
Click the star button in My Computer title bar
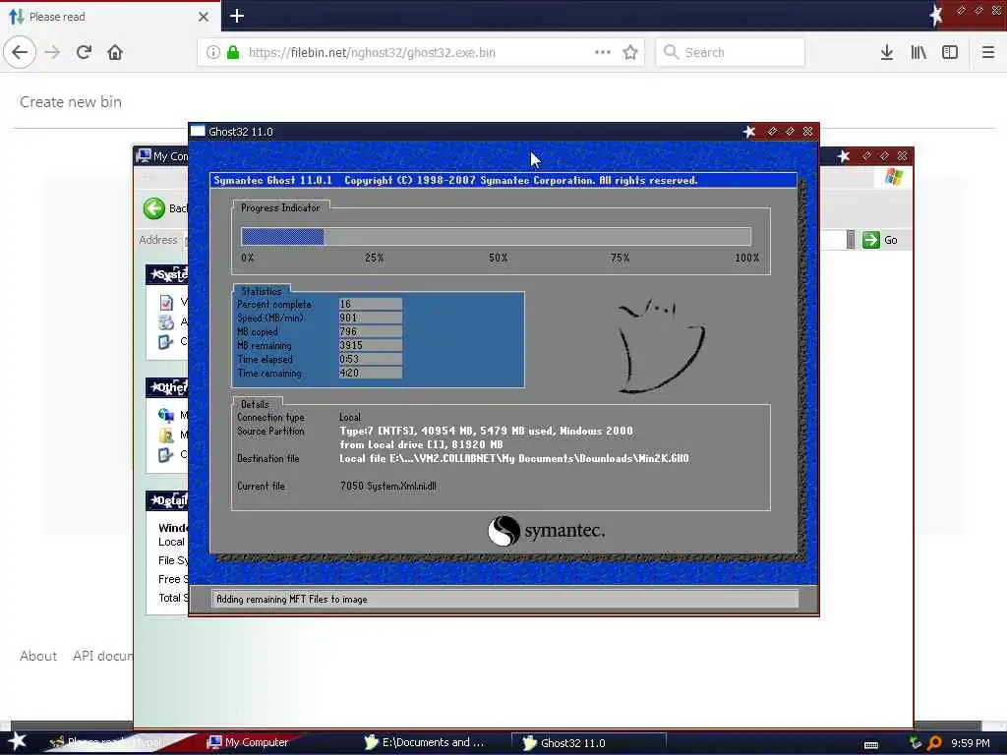pos(843,156)
